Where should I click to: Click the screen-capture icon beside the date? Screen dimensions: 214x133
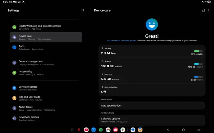[x=23, y=2]
